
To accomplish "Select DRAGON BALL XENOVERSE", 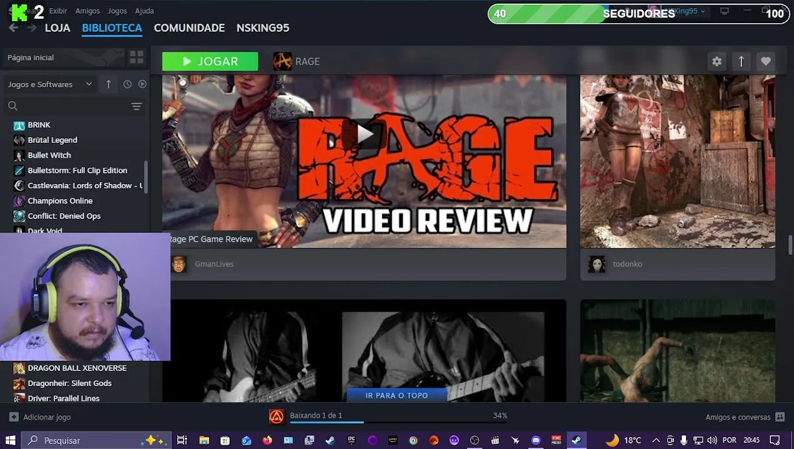I will point(77,368).
